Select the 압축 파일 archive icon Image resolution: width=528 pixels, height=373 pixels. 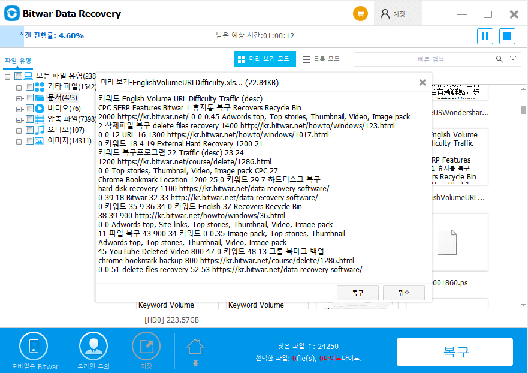tap(40, 119)
